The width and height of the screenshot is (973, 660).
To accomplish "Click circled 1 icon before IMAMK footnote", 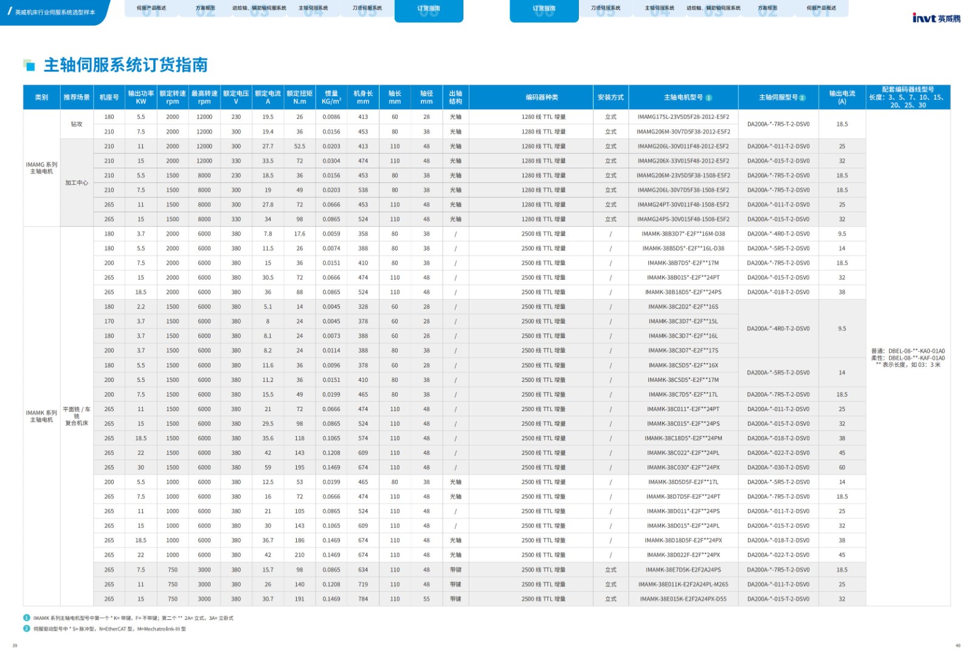I will click(x=27, y=618).
